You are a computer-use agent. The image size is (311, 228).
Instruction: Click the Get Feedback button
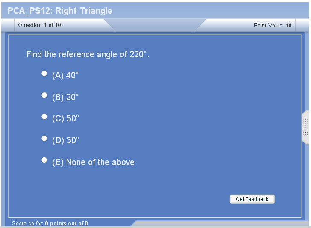click(x=252, y=199)
